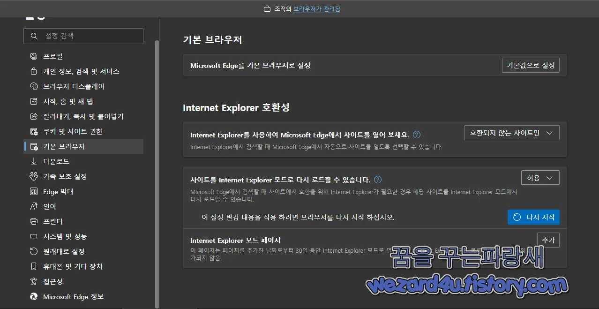Click the 기본값으로 설정 button
This screenshot has width=599, height=309.
click(530, 65)
